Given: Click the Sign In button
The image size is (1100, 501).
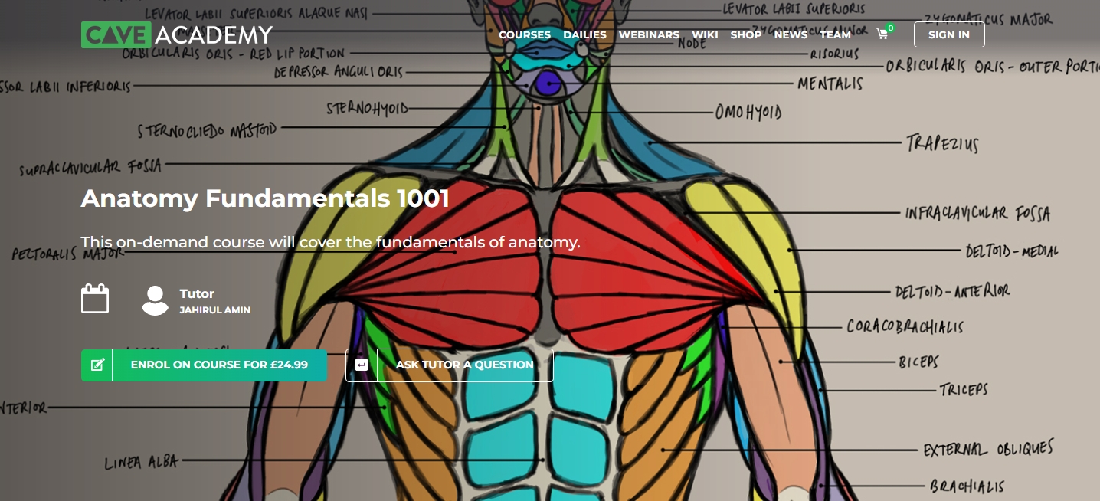Looking at the screenshot, I should (x=949, y=34).
